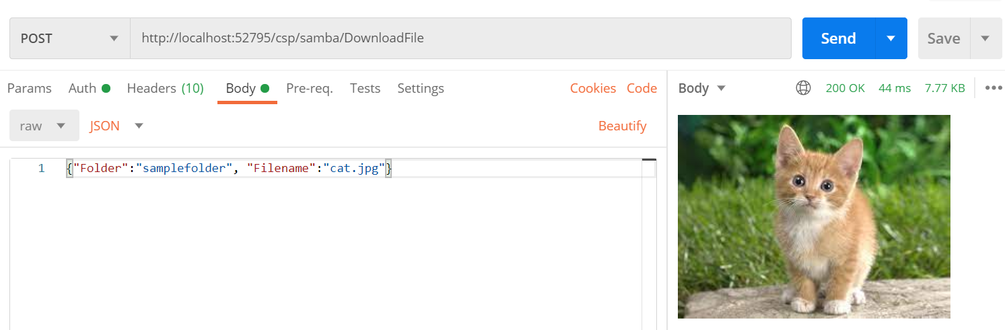Viewport: 1005px width, 330px height.
Task: Click the Save button
Action: 943,38
